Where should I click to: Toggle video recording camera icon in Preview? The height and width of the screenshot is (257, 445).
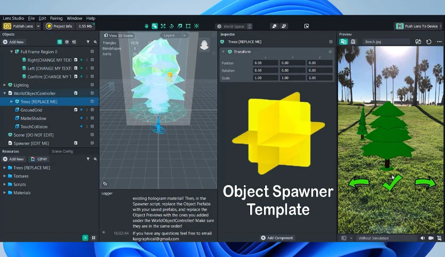tap(431, 238)
